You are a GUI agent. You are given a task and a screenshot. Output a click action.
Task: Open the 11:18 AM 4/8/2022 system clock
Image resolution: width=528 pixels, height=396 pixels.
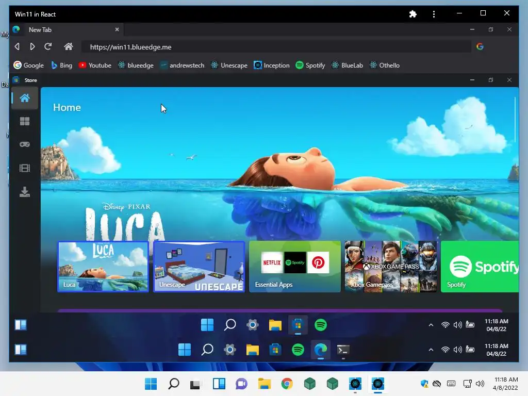(x=505, y=384)
